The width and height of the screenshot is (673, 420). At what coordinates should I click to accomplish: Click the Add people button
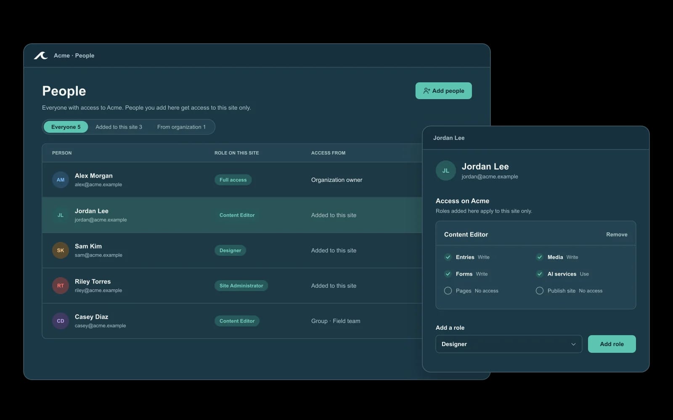click(444, 91)
